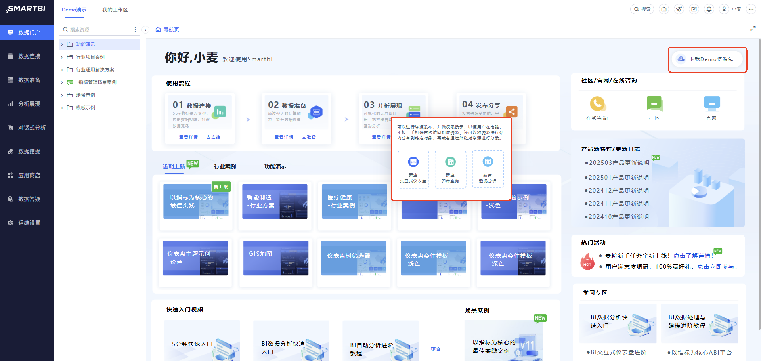The width and height of the screenshot is (761, 361).
Task: Open 对话式分析 in the sidebar
Action: (27, 128)
